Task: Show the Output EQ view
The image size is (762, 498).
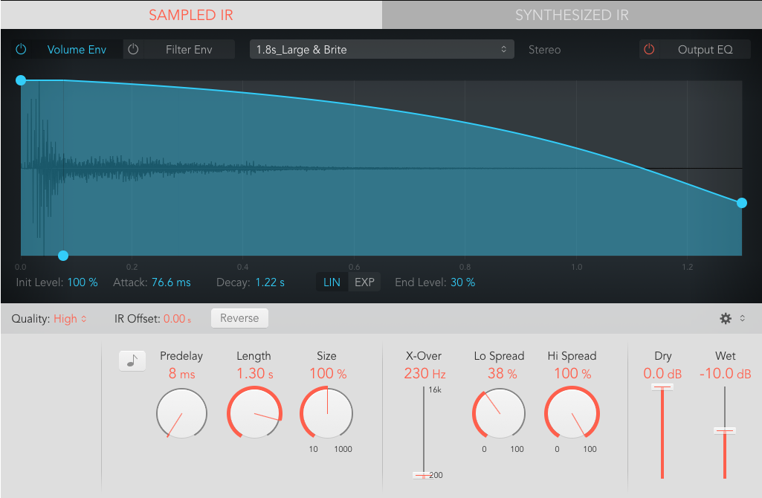Action: (706, 50)
